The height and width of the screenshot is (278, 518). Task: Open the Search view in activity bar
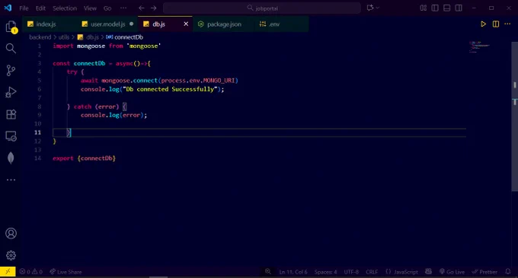(x=11, y=49)
